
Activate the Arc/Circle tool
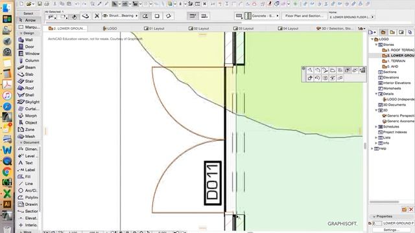pos(28,190)
